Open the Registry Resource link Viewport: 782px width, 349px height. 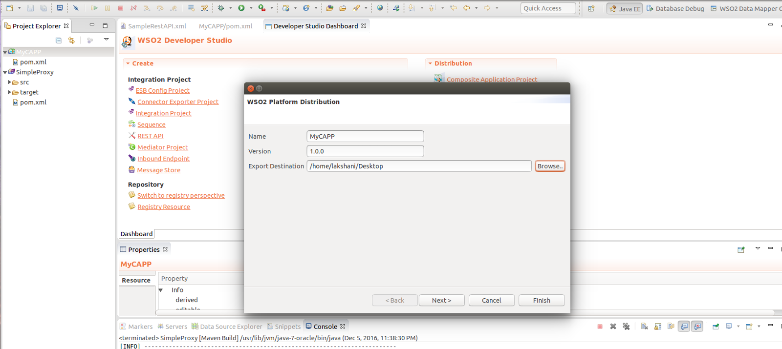point(164,206)
